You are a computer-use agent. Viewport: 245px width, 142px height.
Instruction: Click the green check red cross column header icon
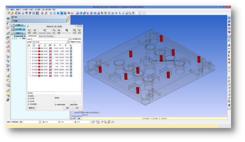pos(70,45)
